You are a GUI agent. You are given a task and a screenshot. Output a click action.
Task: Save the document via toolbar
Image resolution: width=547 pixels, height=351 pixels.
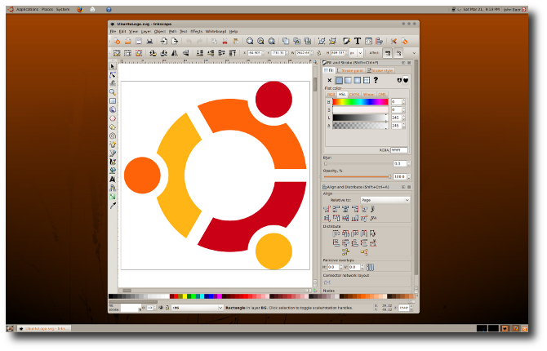tap(139, 41)
